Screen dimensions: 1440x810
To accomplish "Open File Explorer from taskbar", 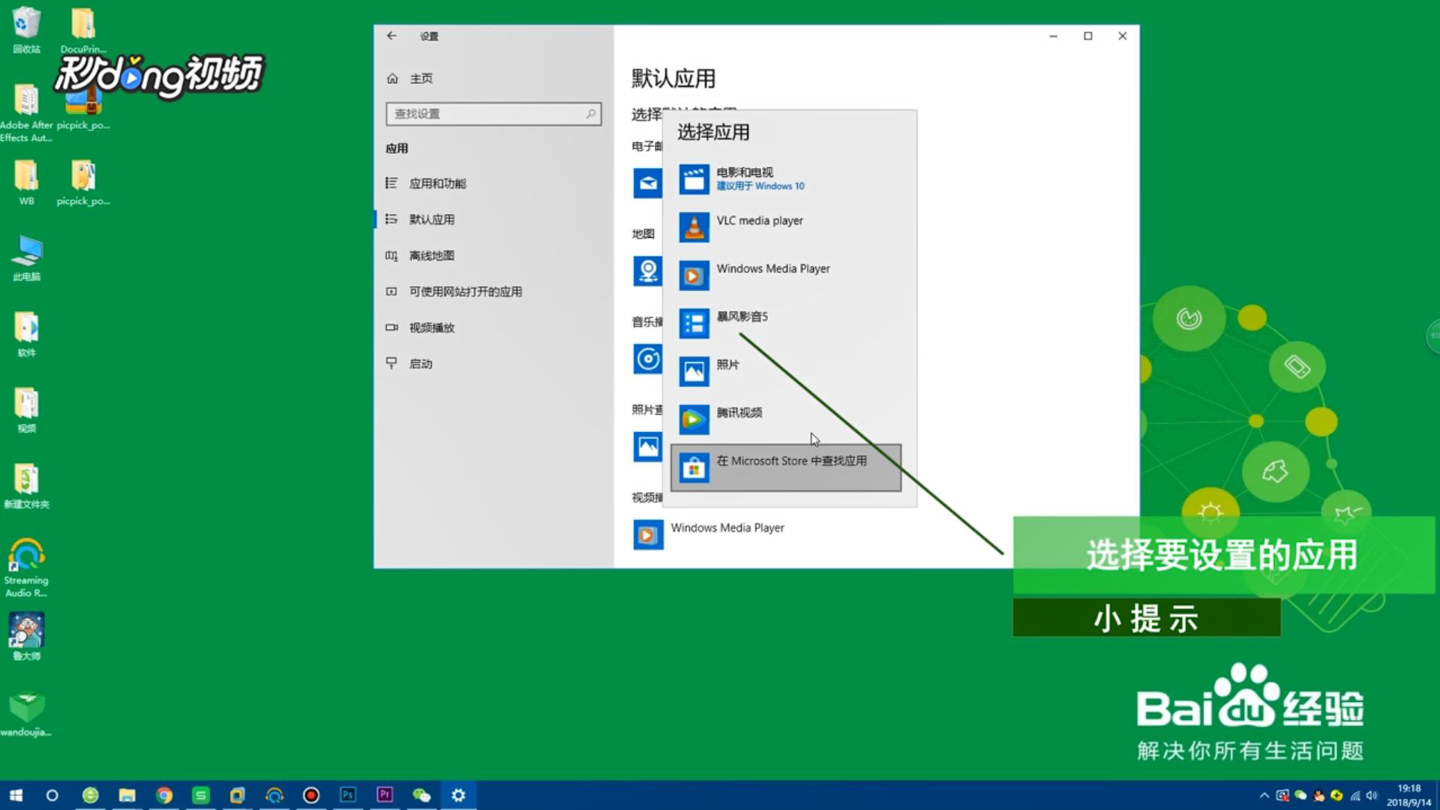I will [127, 795].
